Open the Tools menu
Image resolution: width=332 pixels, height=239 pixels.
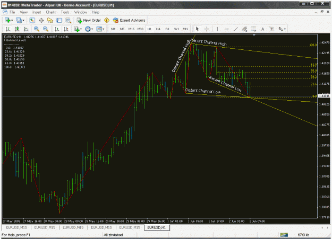tap(65, 12)
